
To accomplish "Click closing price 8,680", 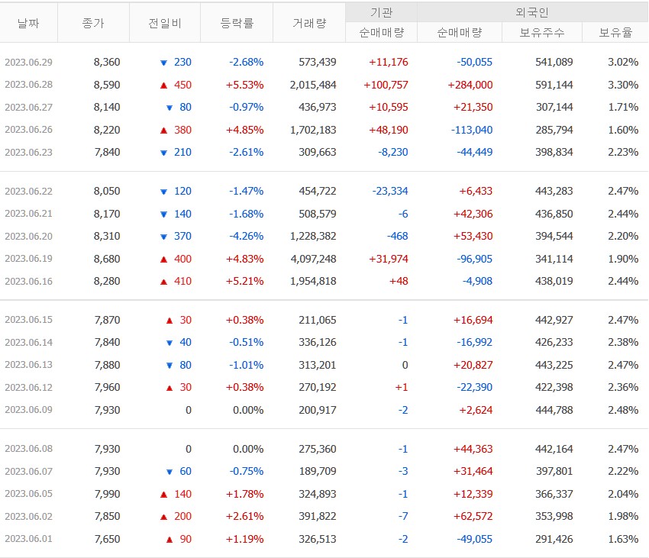I will (107, 259).
